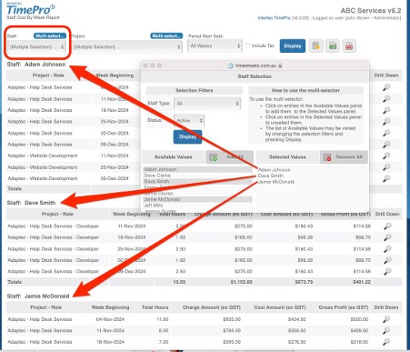Open the Staff multiple selection dropdown

click(x=36, y=47)
